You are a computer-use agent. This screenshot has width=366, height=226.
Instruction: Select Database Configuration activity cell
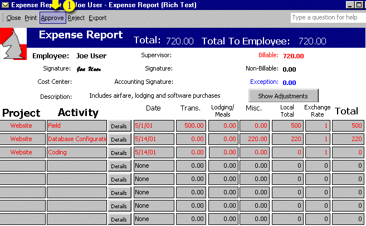pyautogui.click(x=77, y=139)
